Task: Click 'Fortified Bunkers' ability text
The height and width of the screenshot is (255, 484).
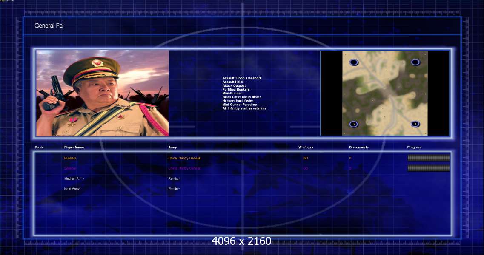Action: (236, 89)
